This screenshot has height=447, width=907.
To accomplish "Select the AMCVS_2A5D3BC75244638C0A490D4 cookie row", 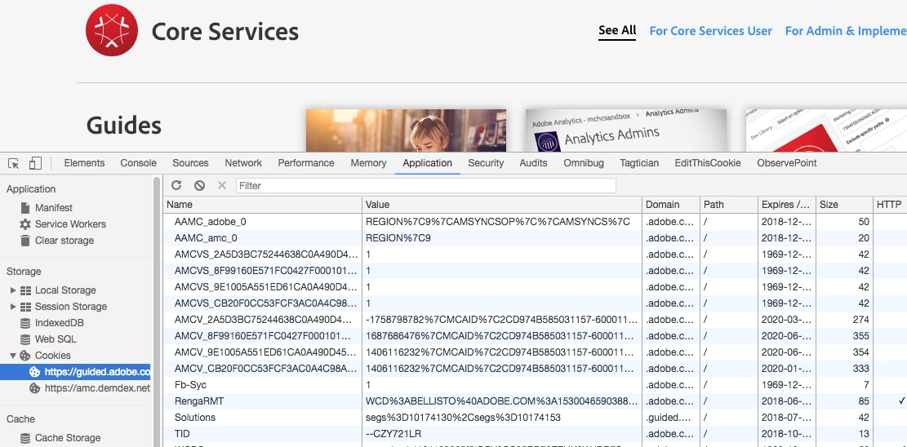I will point(535,254).
